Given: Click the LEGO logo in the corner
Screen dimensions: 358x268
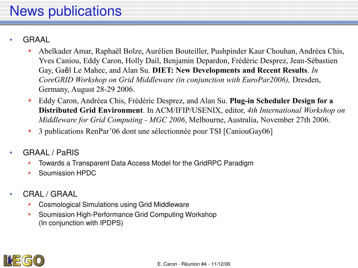Looking at the screenshot, I should click(24, 260).
